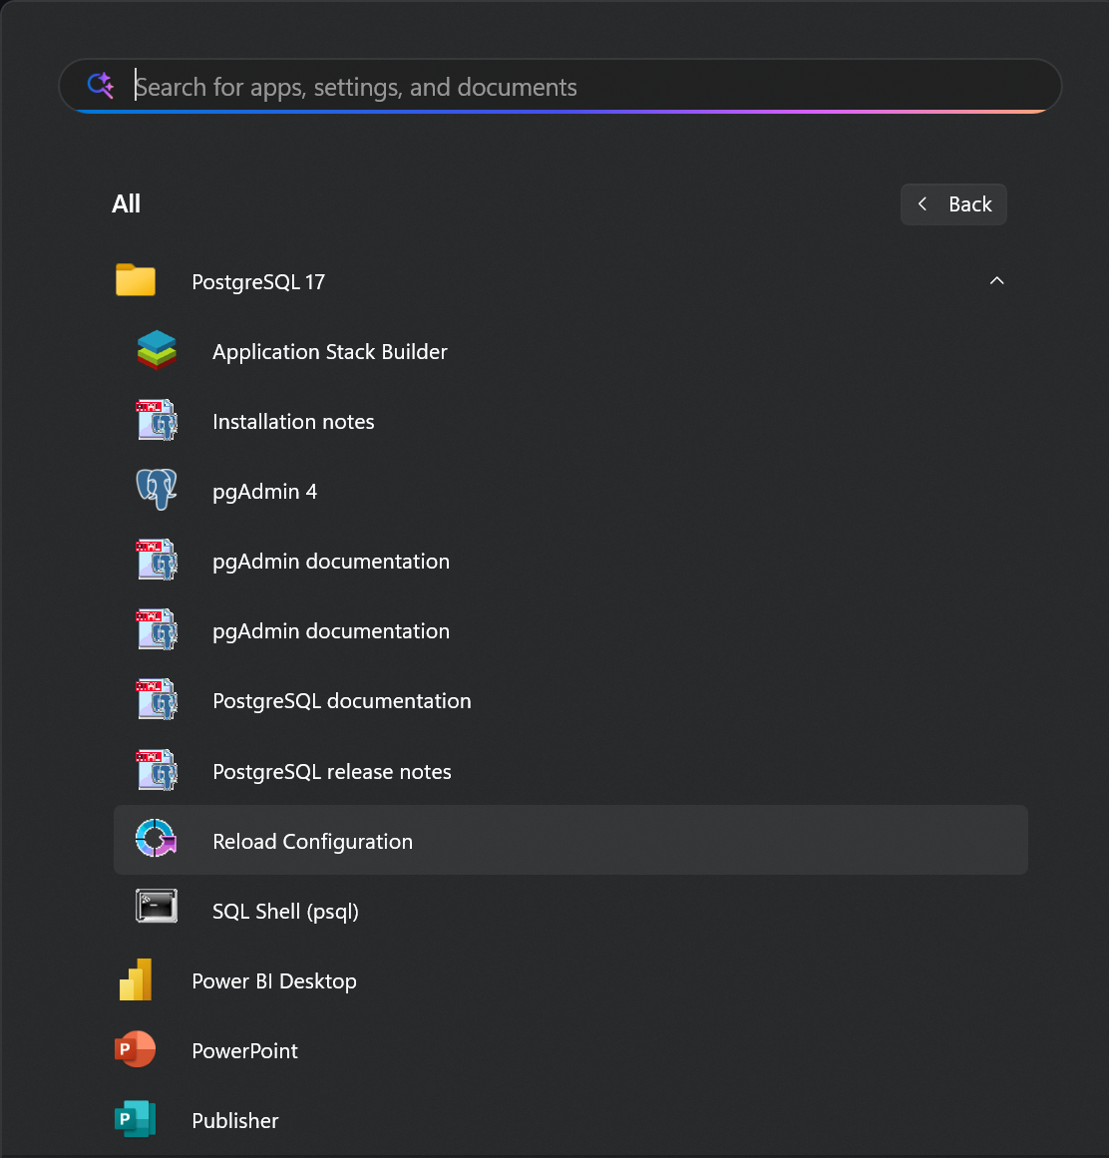Click the PostgreSQL 17 folder icon
The image size is (1109, 1158).
click(x=136, y=281)
